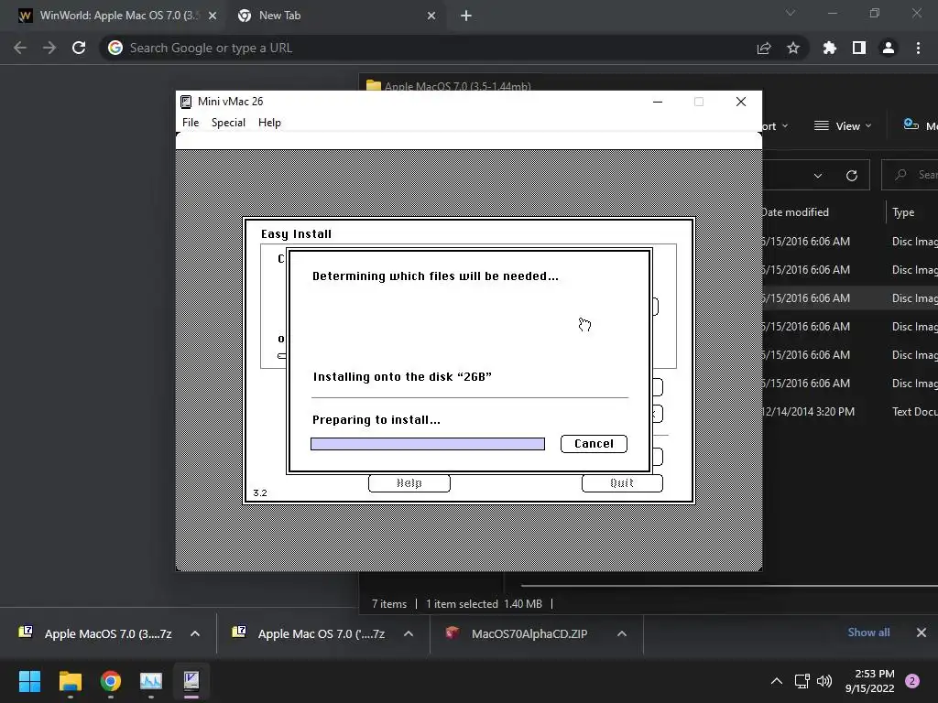
Task: Open the tab search chevron in Chrome
Action: point(791,13)
